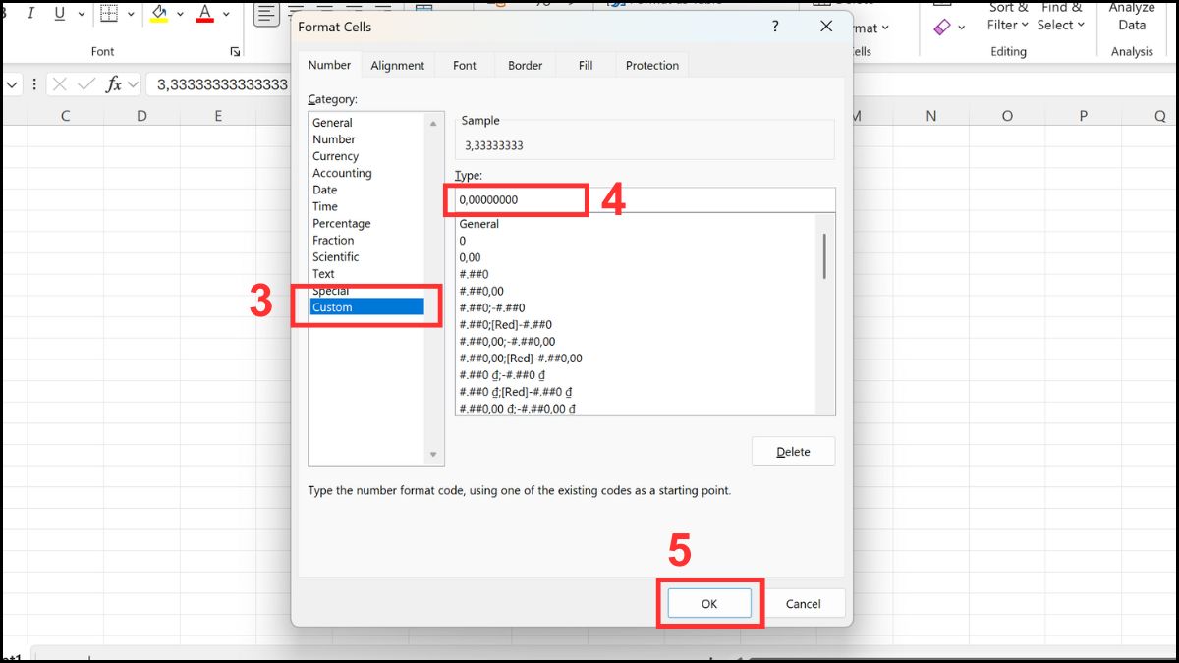Screen dimensions: 1179x663
Task: Click OK to apply the custom format
Action: pos(709,603)
